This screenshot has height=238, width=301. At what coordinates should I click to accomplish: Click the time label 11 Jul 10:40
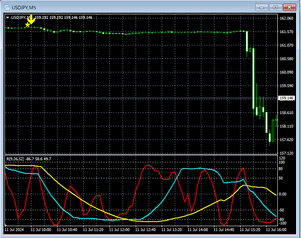click(67, 230)
